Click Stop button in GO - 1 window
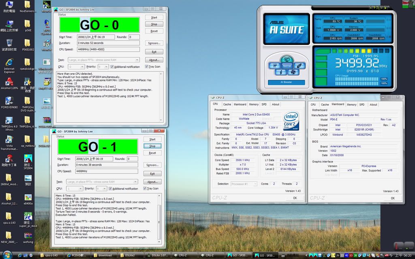Image resolution: width=415 pixels, height=259 pixels. point(152,146)
